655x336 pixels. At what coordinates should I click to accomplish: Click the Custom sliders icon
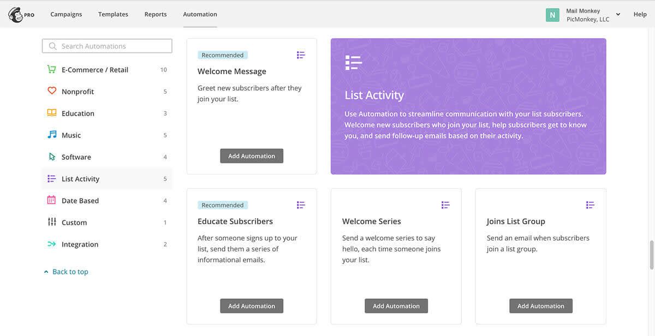pyautogui.click(x=52, y=222)
